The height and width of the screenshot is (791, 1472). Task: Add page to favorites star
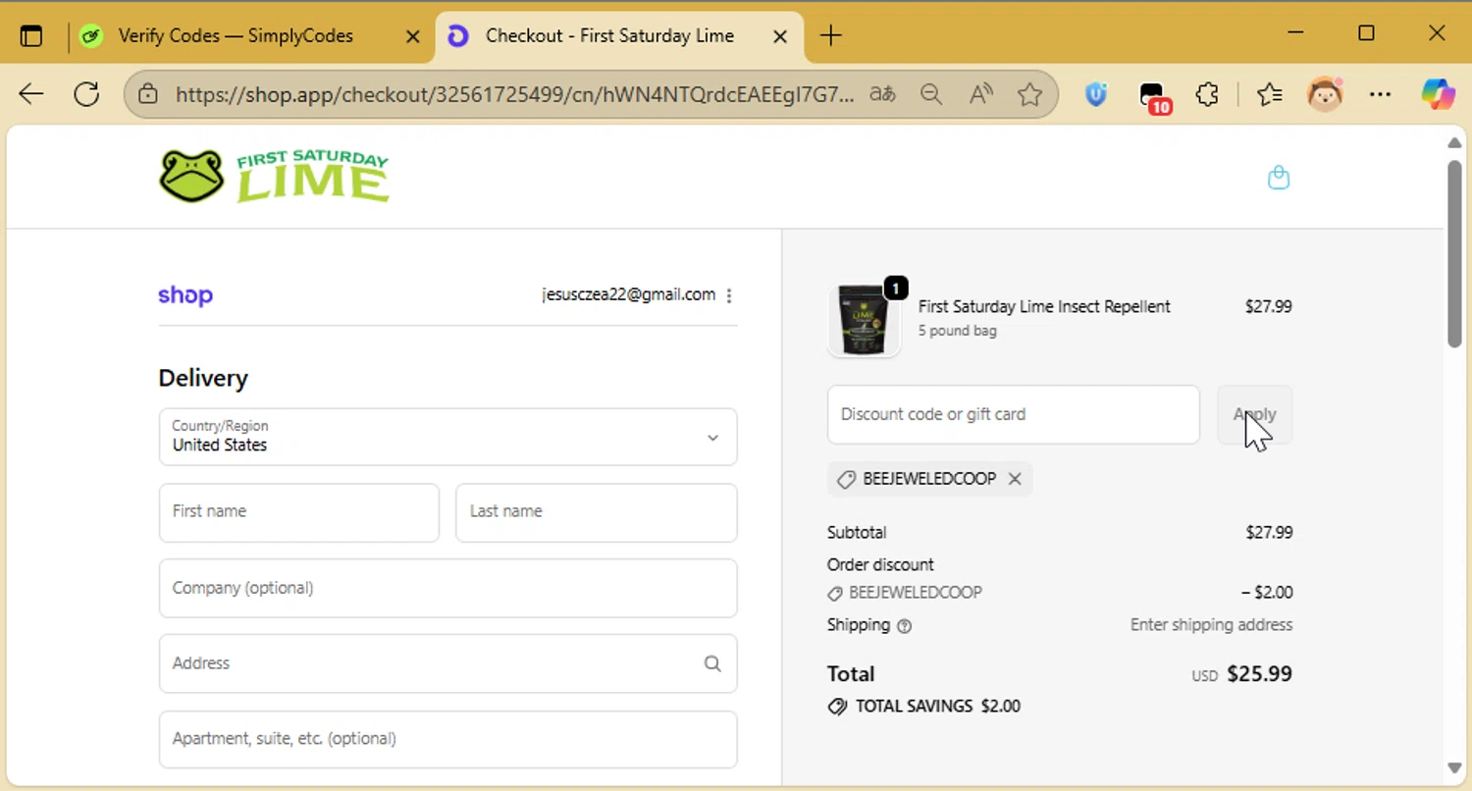click(1029, 94)
